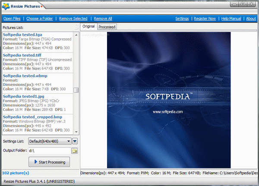Click pictures list scroll up arrow
The image size is (259, 186).
(x=76, y=35)
